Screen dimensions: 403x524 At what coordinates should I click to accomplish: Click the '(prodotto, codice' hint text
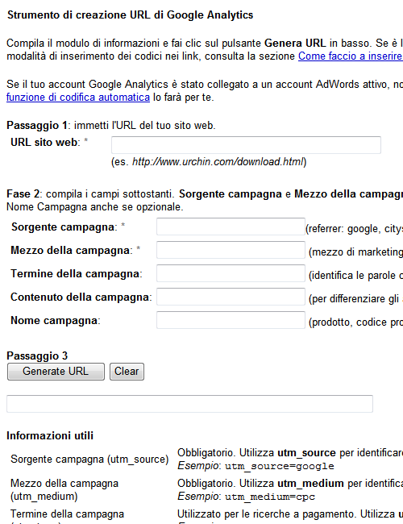click(347, 322)
